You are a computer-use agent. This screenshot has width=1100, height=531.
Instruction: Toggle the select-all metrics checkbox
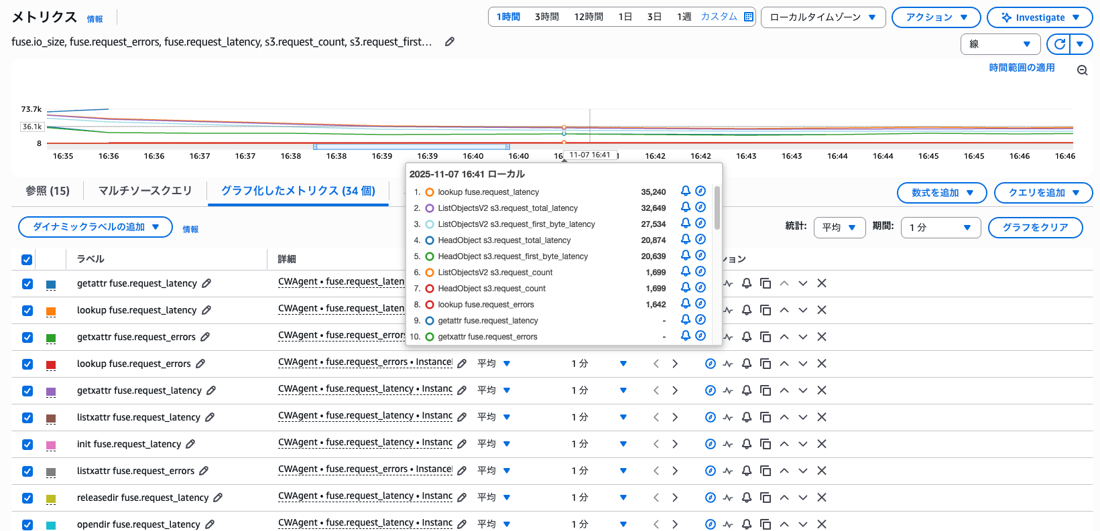[27, 260]
